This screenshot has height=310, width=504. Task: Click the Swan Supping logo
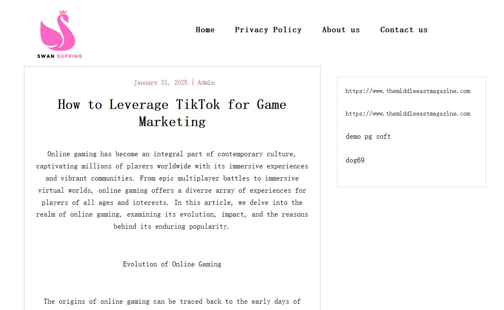pyautogui.click(x=59, y=34)
